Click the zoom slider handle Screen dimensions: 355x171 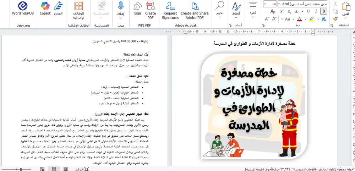pyautogui.click(x=21, y=169)
